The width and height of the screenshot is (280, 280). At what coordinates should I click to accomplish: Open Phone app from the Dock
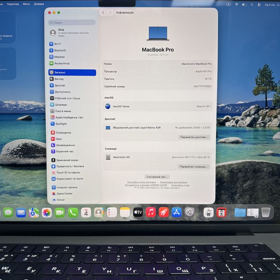(x=73, y=212)
